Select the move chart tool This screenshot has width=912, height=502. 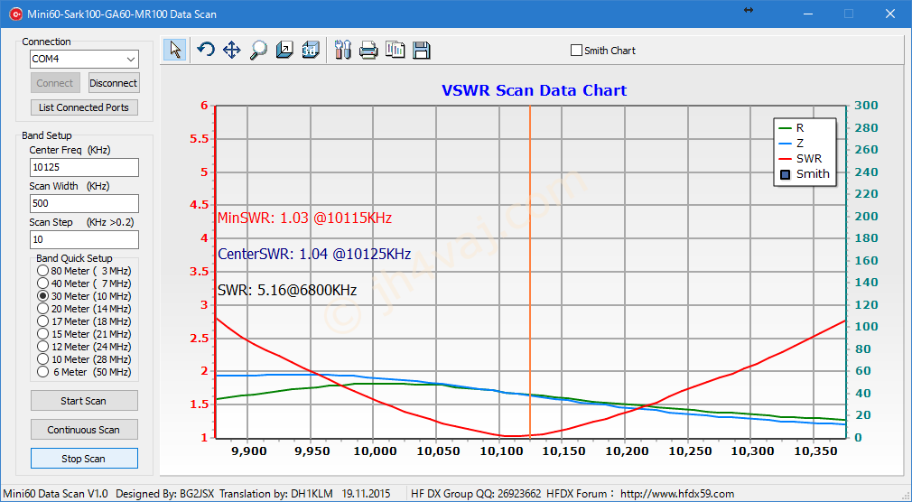(x=231, y=50)
